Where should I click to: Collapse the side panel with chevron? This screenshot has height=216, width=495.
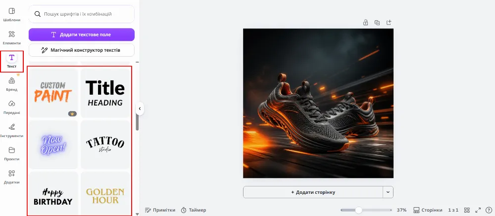click(140, 109)
